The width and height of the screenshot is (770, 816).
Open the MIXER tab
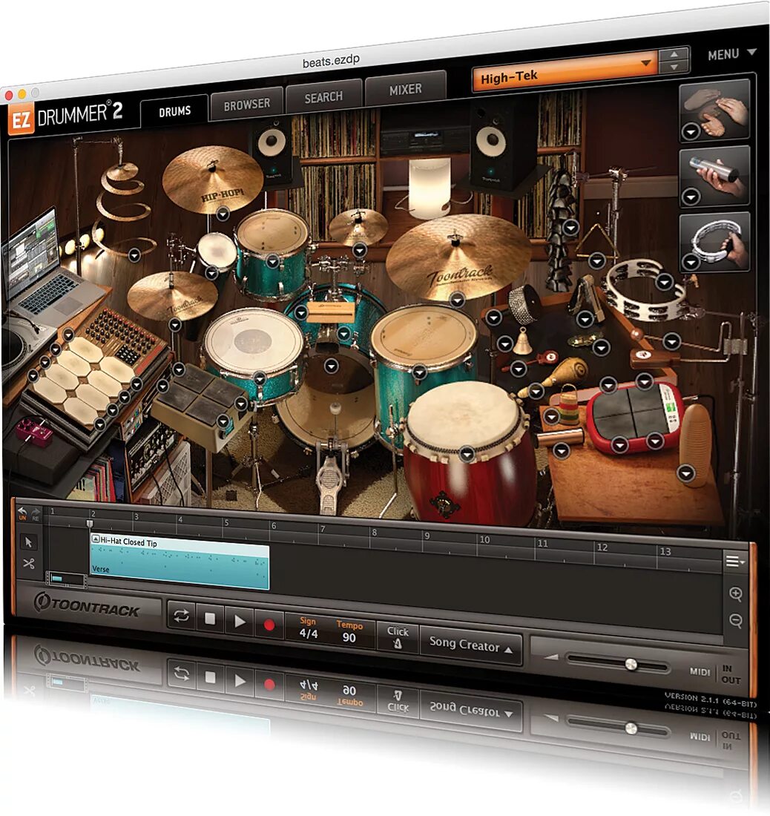[405, 90]
